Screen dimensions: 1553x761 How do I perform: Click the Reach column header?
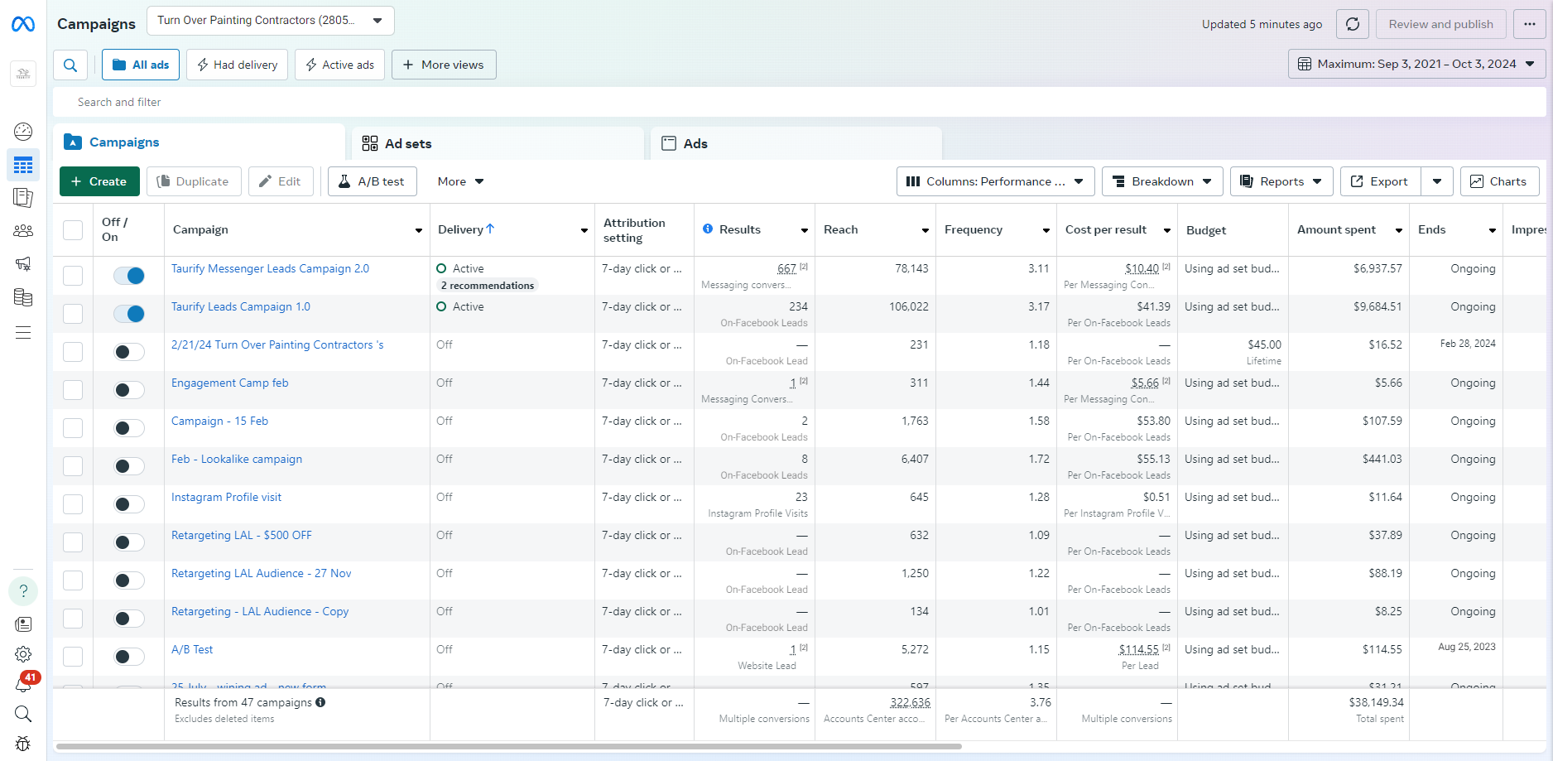click(875, 229)
